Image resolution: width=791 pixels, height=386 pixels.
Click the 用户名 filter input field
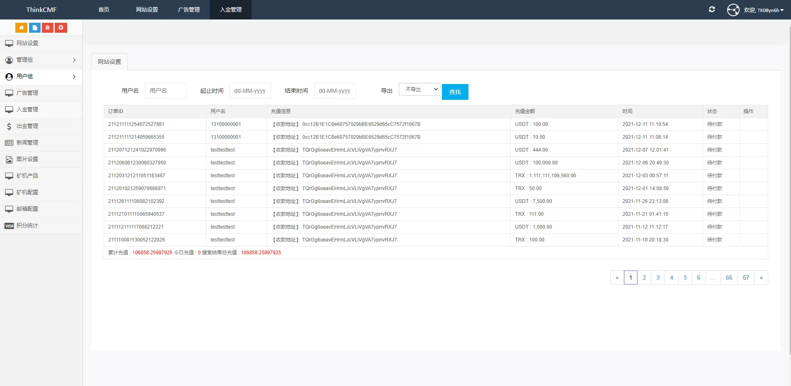point(165,91)
